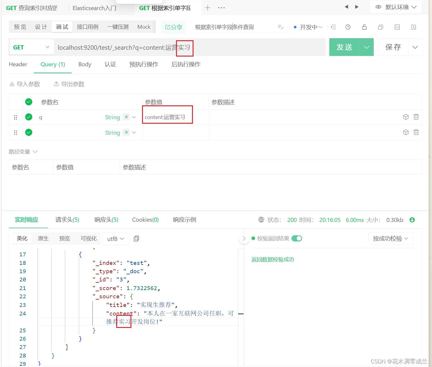The width and height of the screenshot is (432, 367).
Task: Copy the response body icon
Action: [x=136, y=239]
